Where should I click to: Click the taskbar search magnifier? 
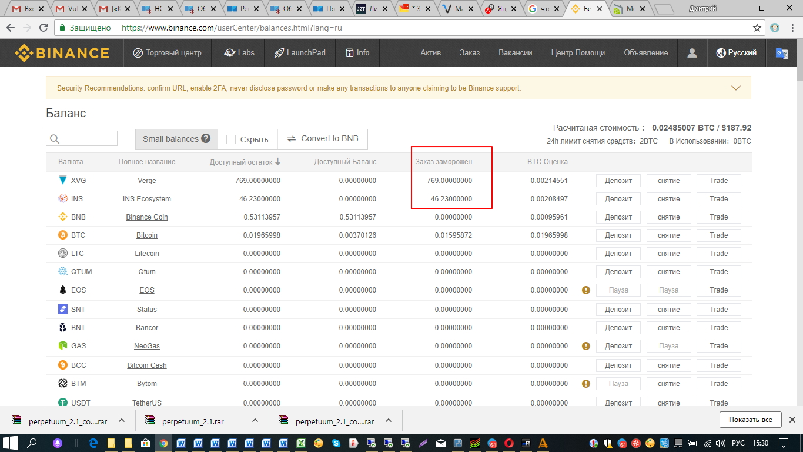(32, 443)
